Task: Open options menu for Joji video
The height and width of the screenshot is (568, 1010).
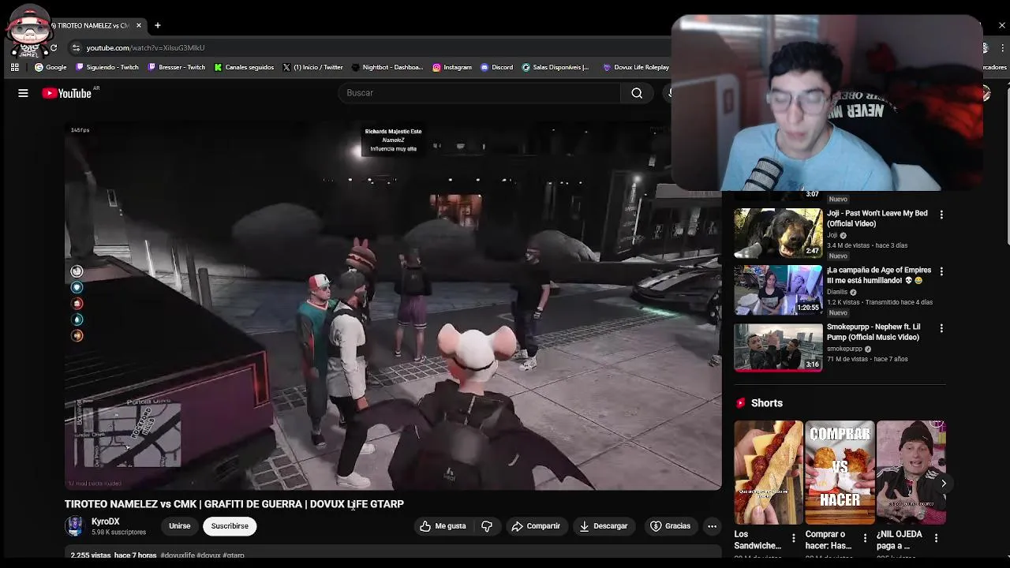Action: [x=941, y=215]
